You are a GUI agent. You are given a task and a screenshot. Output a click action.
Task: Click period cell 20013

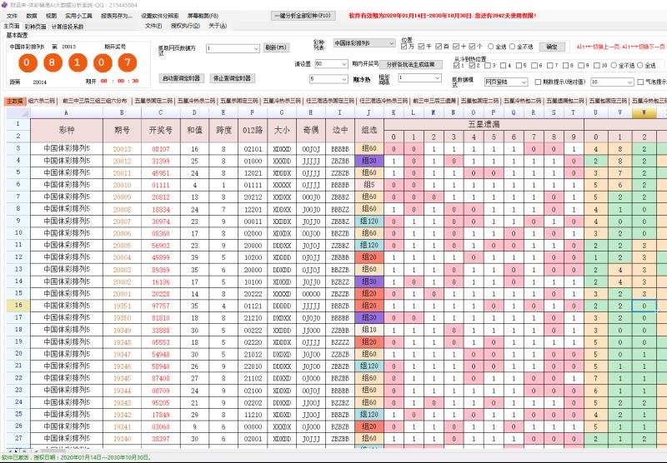pos(122,149)
